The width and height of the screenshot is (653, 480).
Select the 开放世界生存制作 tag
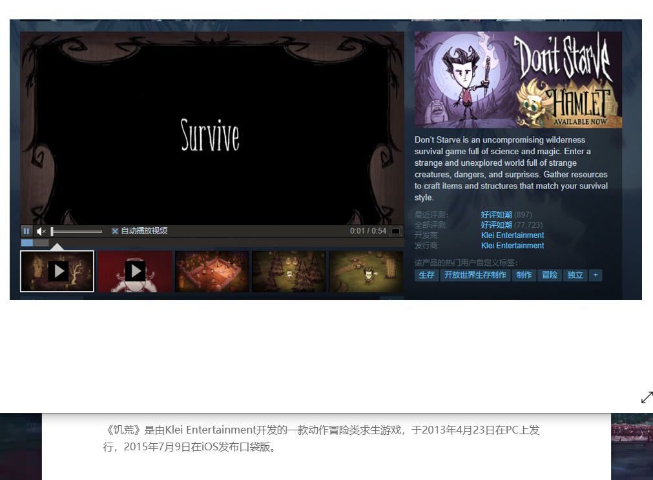tap(475, 275)
